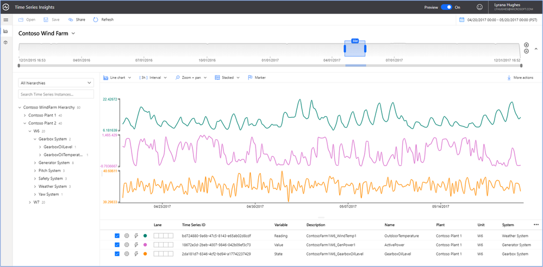The height and width of the screenshot is (267, 543).
Task: Open the Line chart type dropdown
Action: pos(117,78)
